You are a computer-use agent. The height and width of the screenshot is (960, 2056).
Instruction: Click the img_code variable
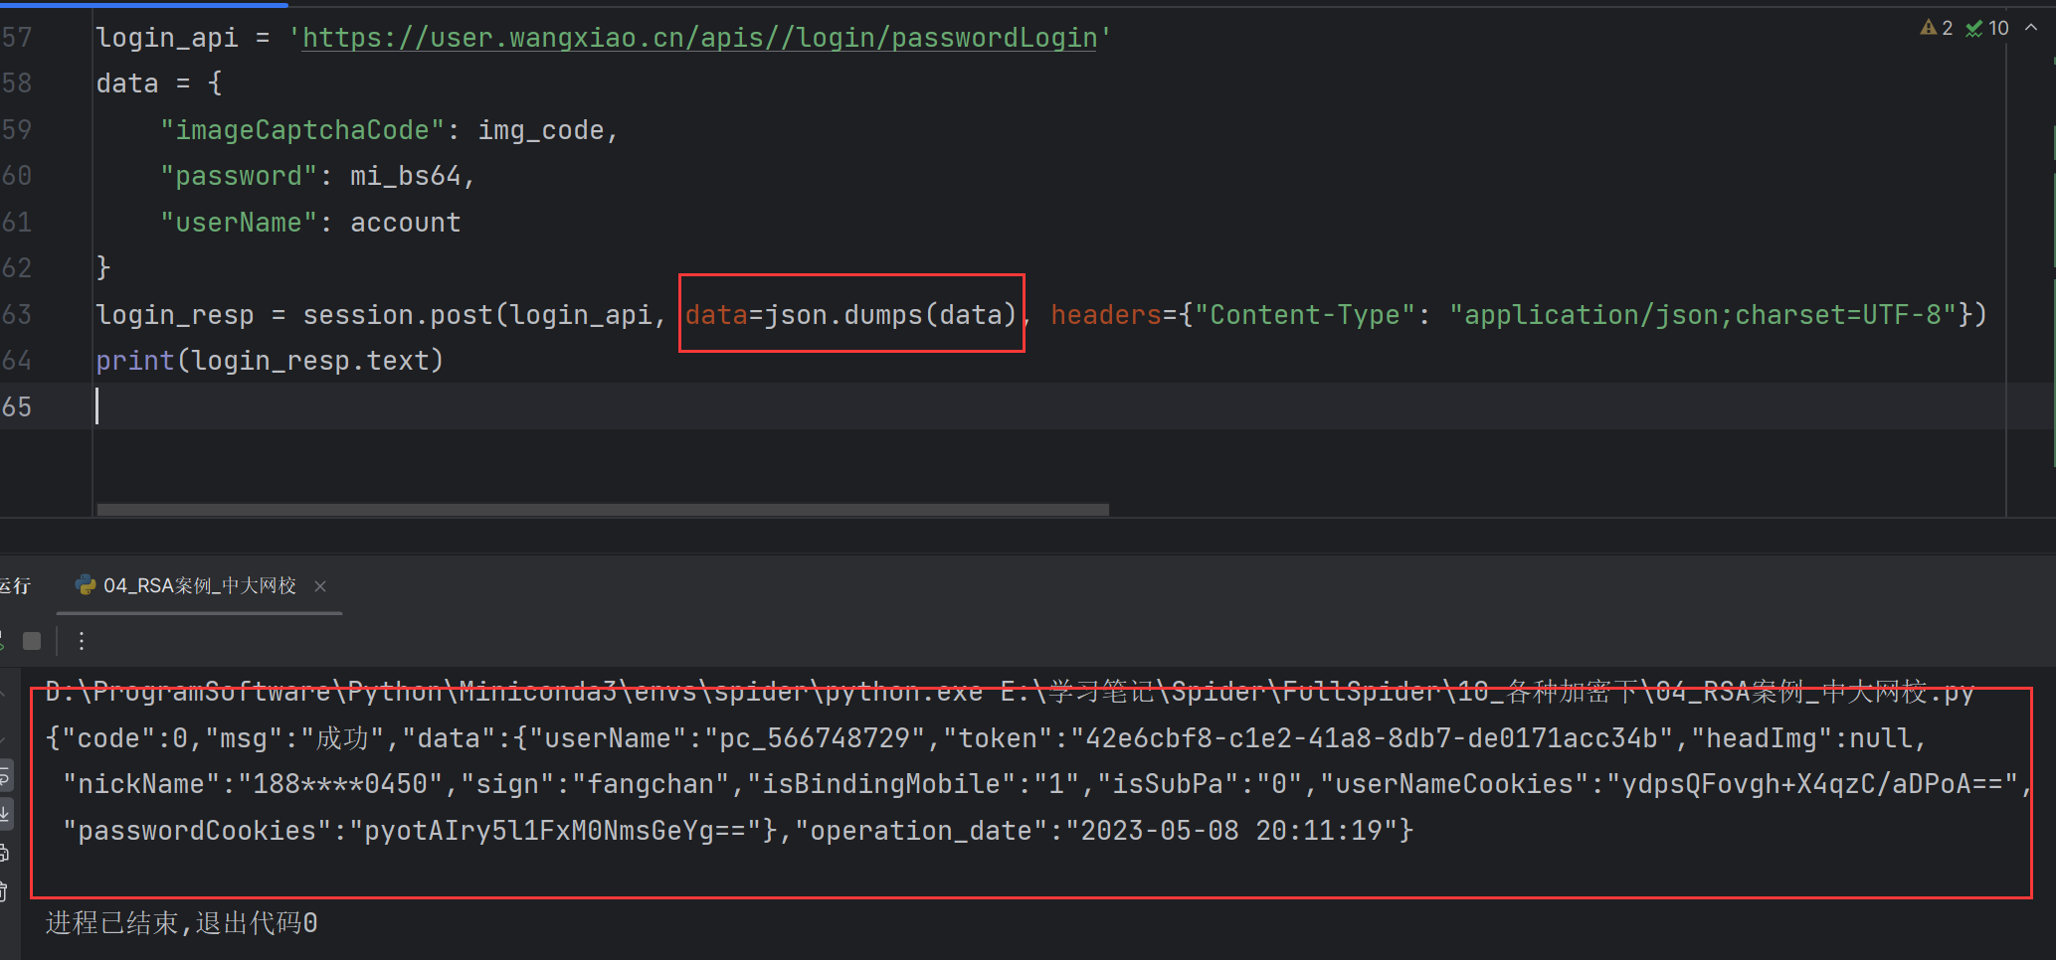(x=541, y=130)
